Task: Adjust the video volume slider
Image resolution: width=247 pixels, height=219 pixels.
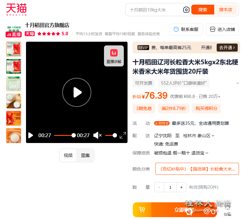Action: pos(111,135)
